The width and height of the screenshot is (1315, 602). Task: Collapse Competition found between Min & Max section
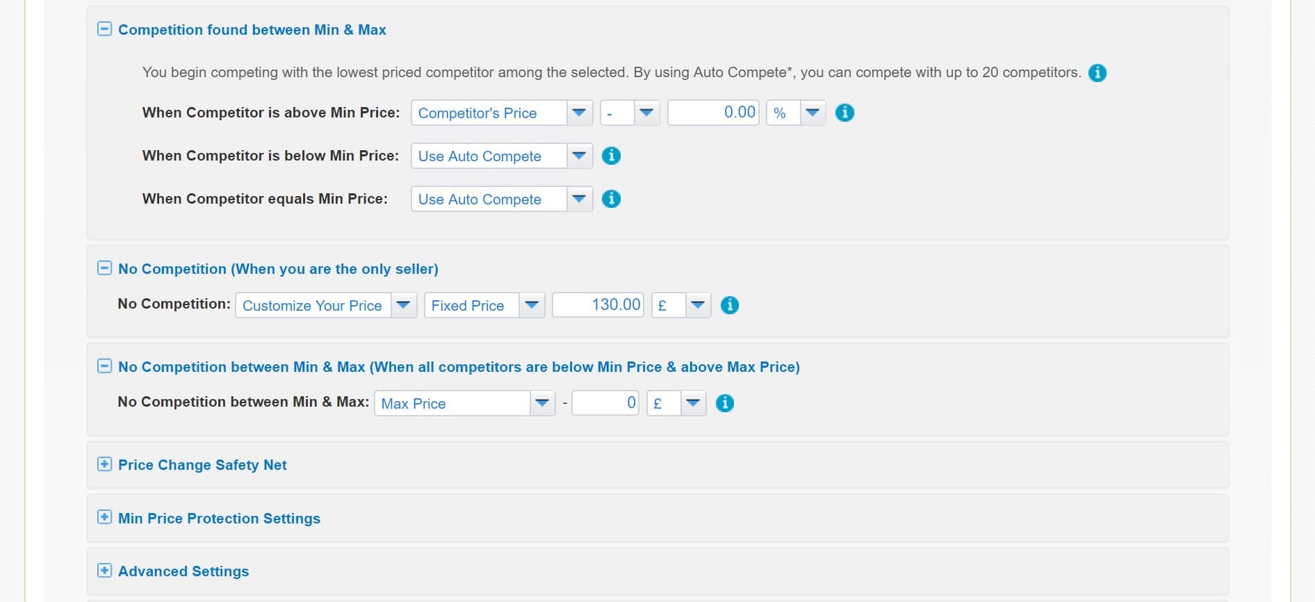point(104,29)
